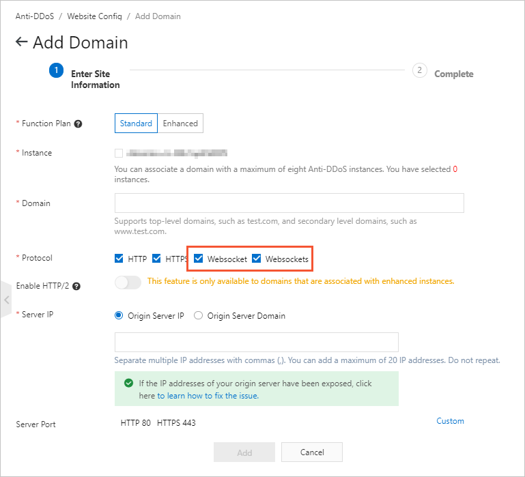Screen dimensions: 525x477
Task: Uncheck the HTTPS protocol checkbox
Action: click(x=156, y=259)
